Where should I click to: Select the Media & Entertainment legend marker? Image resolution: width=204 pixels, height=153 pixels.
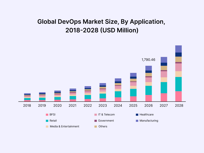point(47,126)
